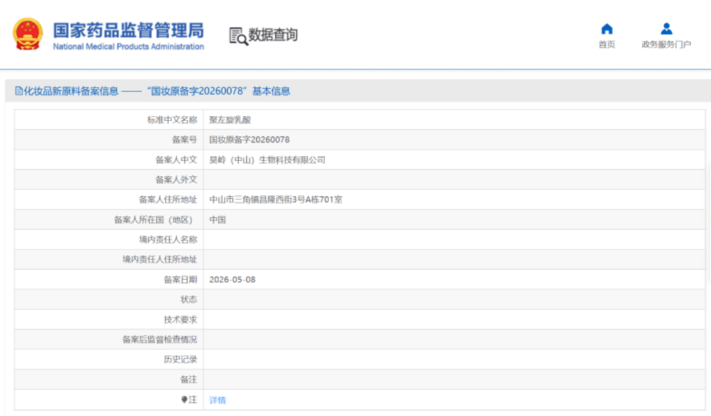
Task: Open the 详情 details link
Action: click(217, 400)
